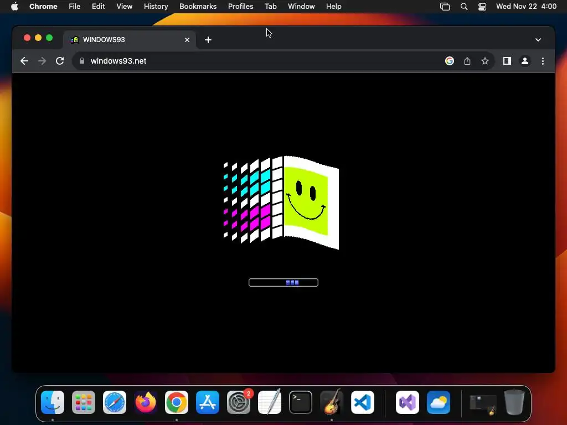Share this page using share icon
567x425 pixels.
[467, 61]
